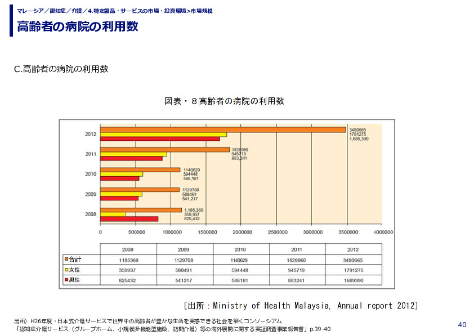Click the 合計 legend label
This screenshot has width=474, height=335.
75,259
